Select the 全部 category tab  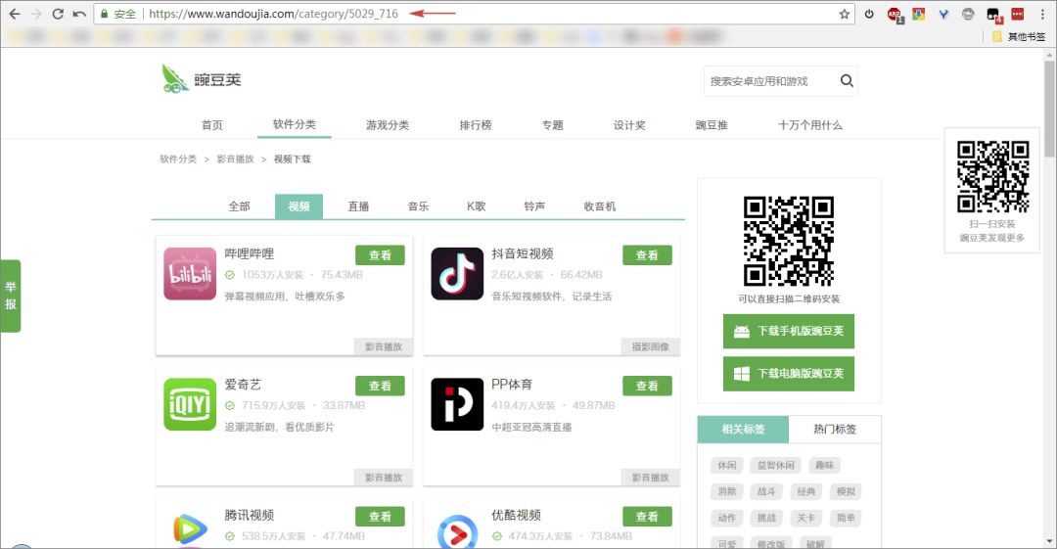click(x=239, y=206)
